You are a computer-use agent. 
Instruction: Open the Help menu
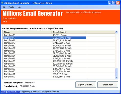click(19, 7)
